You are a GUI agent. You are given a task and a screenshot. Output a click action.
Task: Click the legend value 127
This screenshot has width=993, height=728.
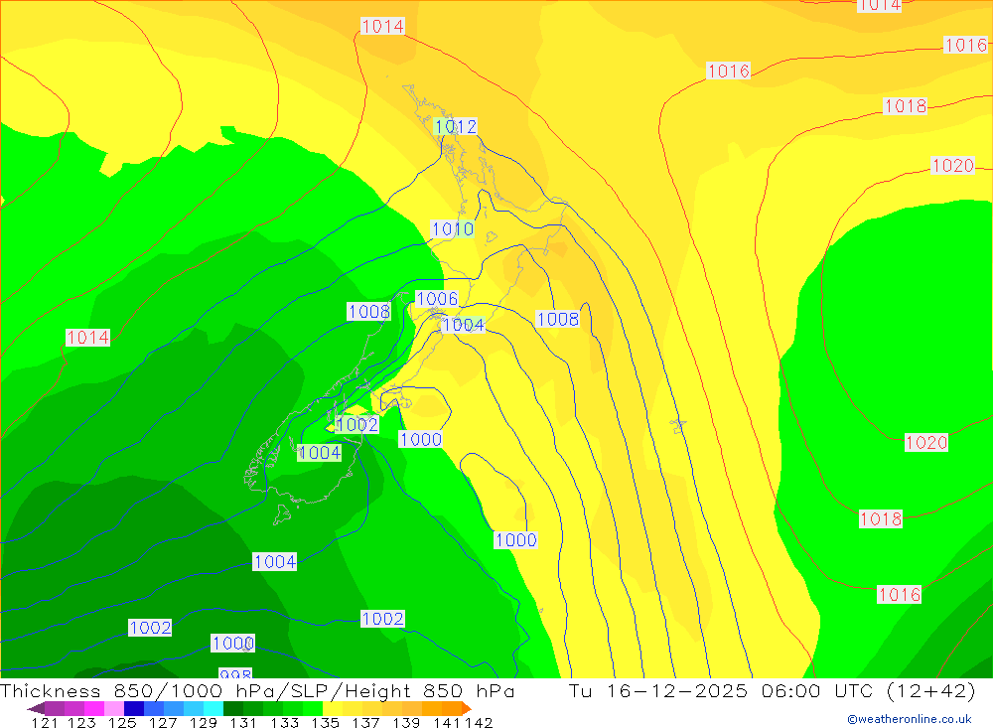pos(163,722)
